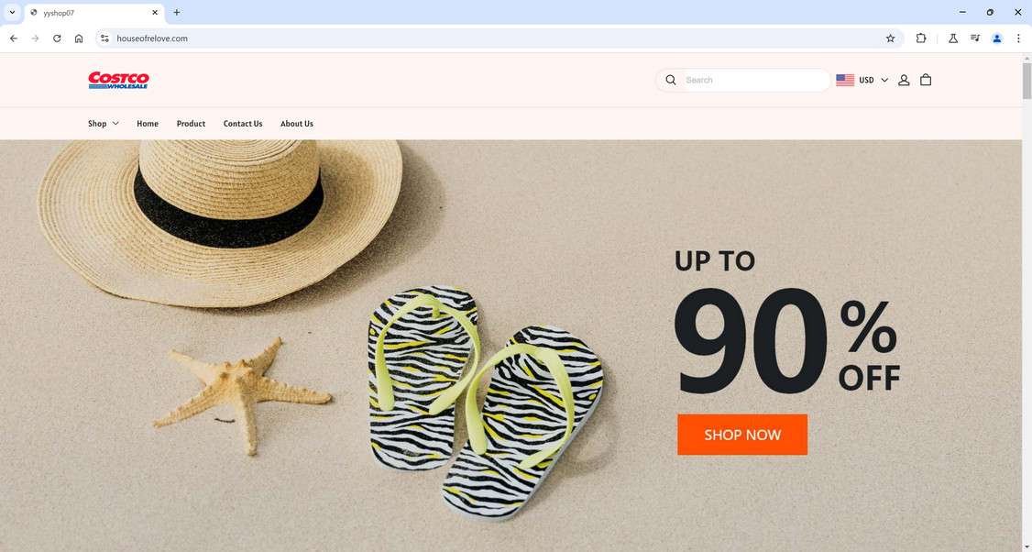Screen dimensions: 1032x552
Task: Open the browser extensions puzzle icon
Action: (x=921, y=39)
